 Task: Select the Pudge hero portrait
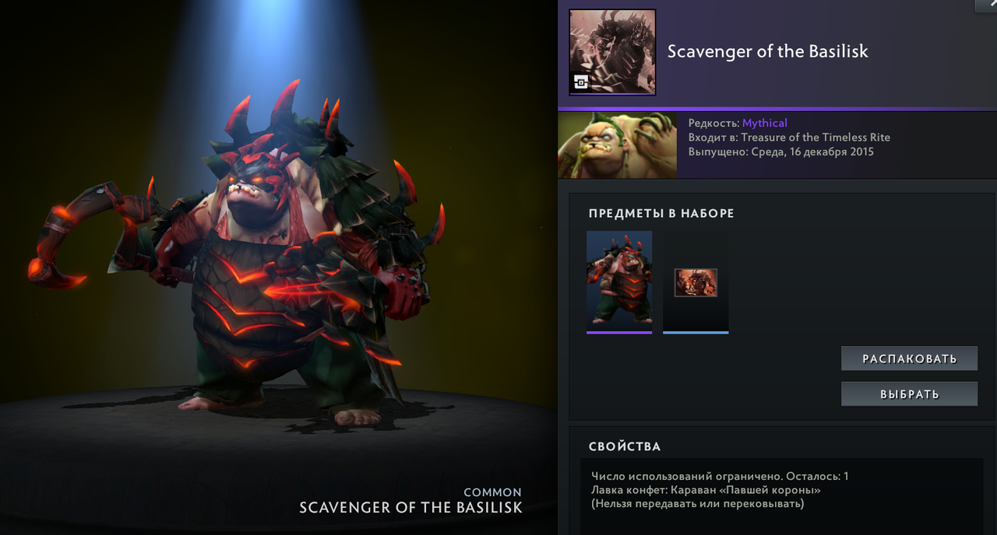(x=617, y=145)
